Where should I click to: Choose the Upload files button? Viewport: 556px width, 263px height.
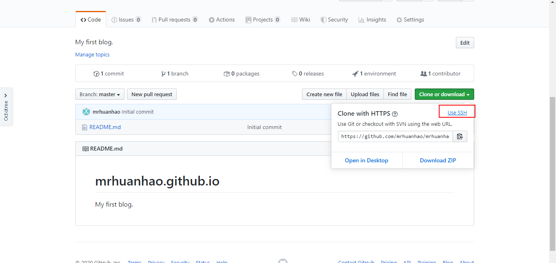coord(365,94)
